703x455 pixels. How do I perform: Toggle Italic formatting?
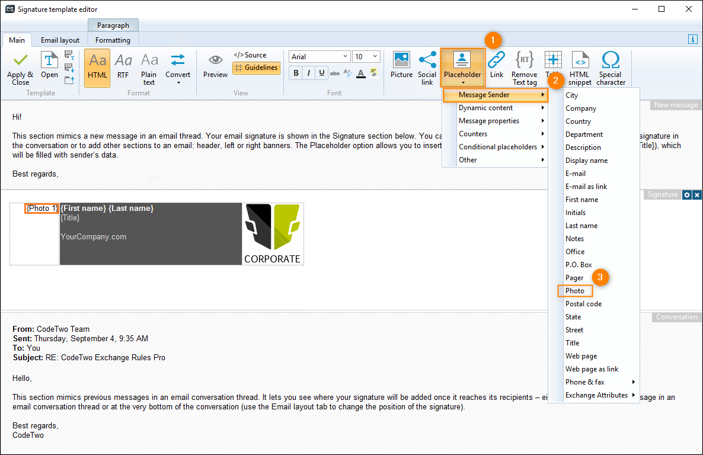coord(308,73)
